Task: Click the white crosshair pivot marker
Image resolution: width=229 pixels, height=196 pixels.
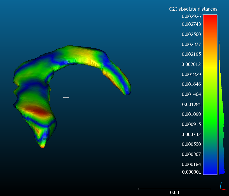Action: (x=66, y=97)
